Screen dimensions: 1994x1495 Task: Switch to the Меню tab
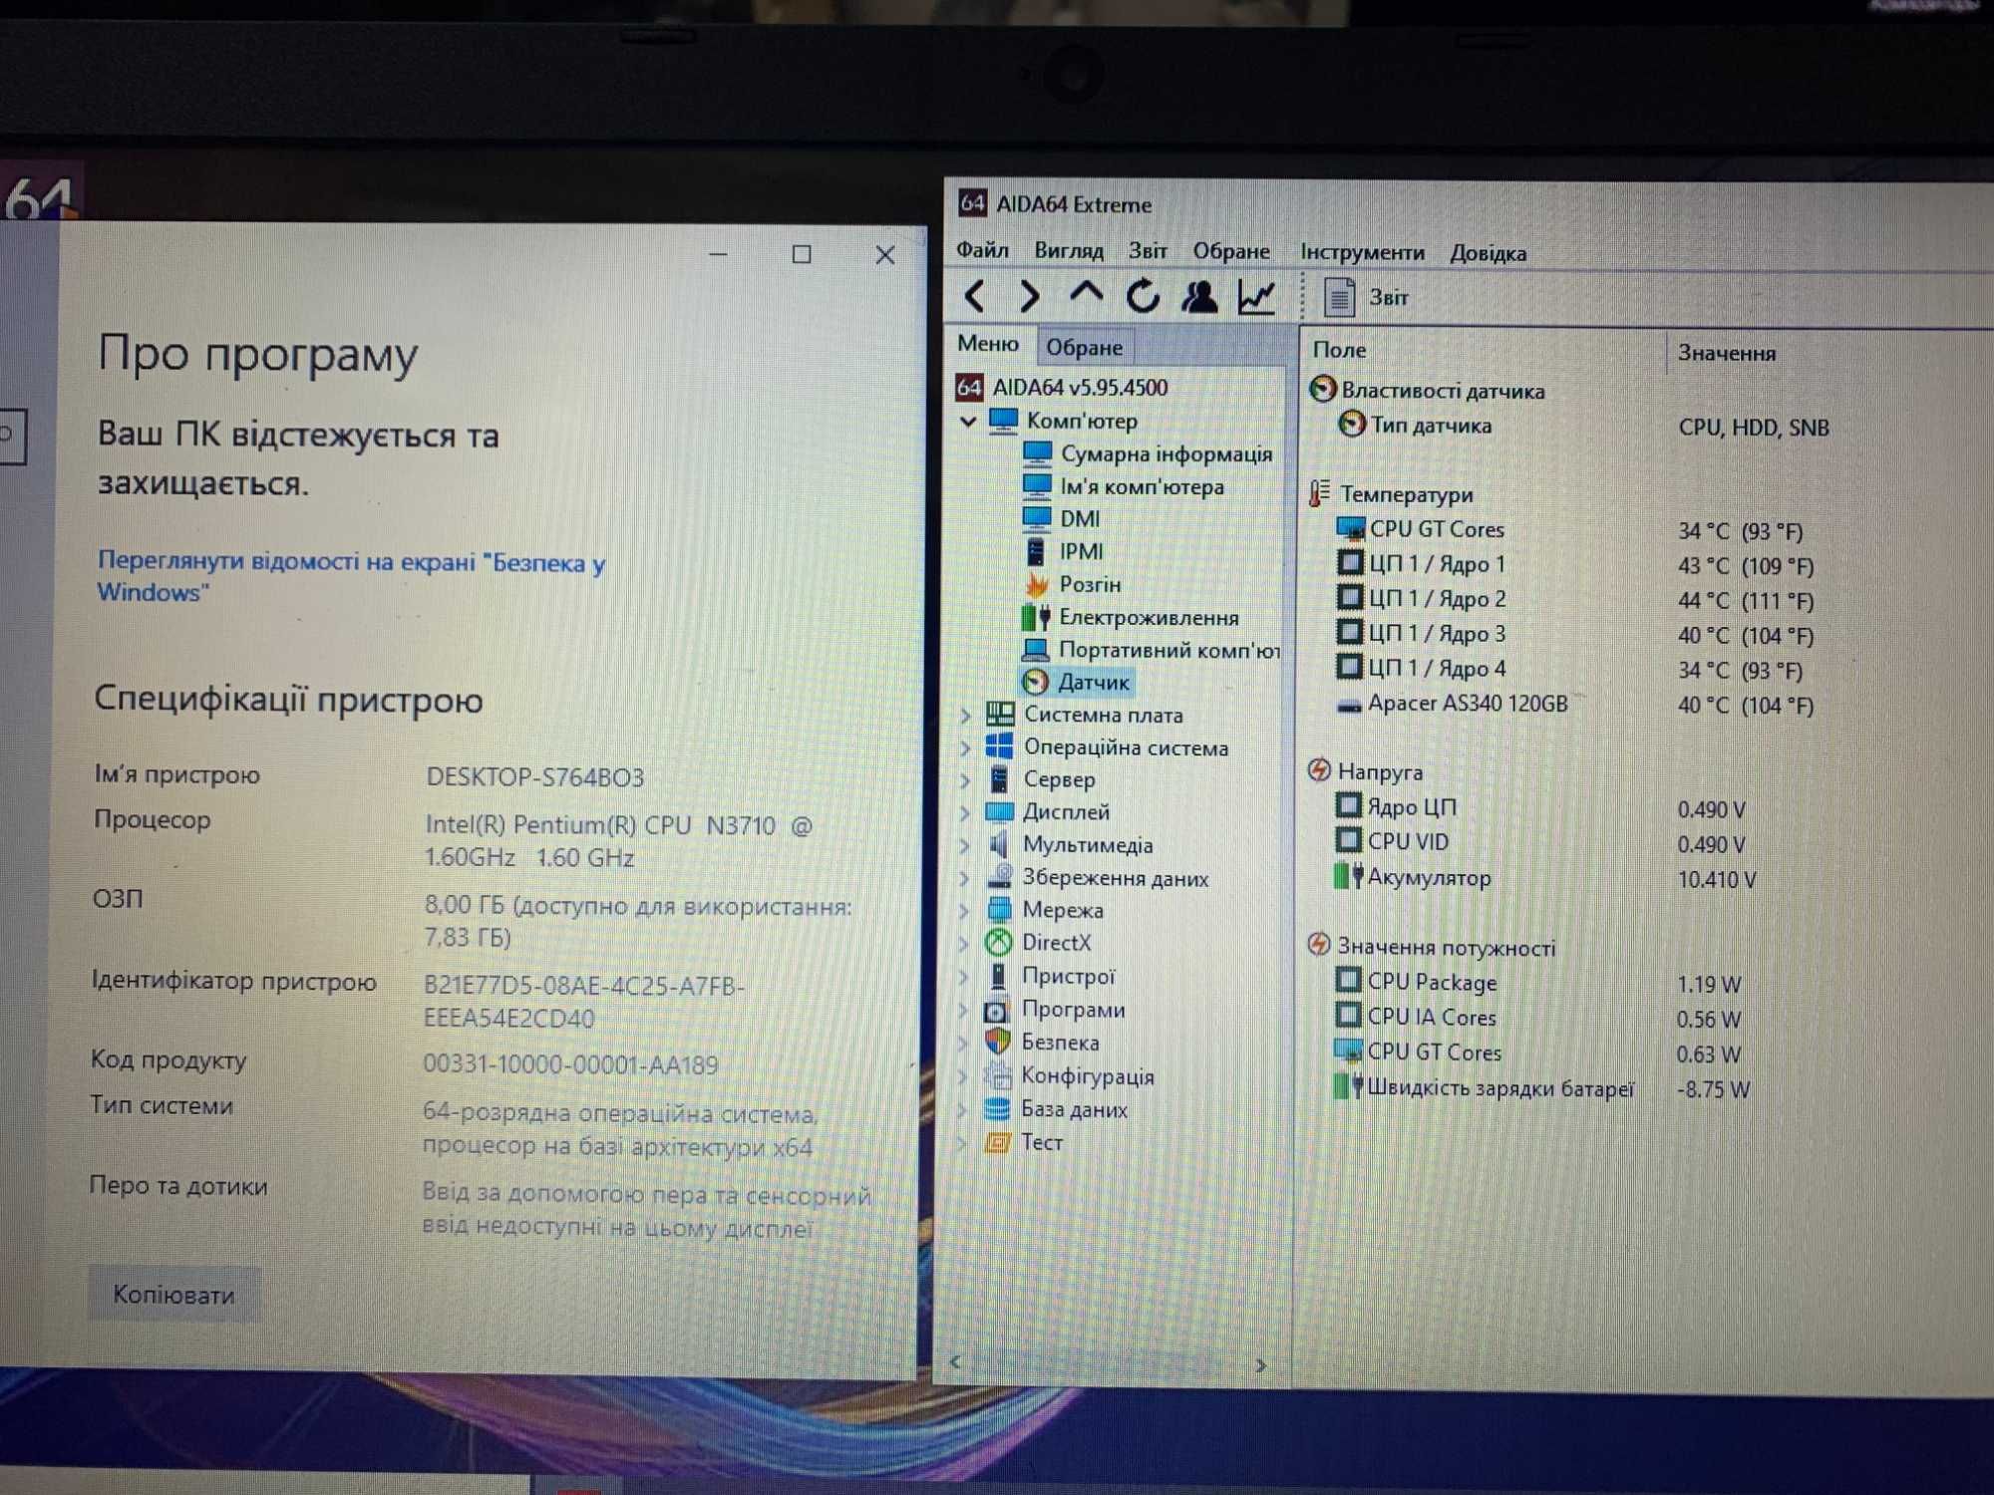(x=988, y=344)
